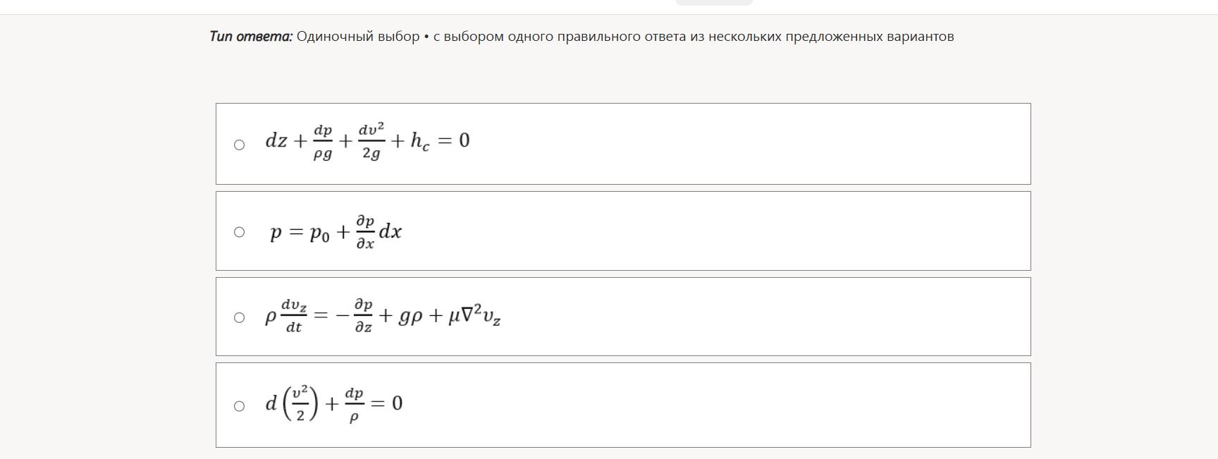Screen dimensions: 1218x459
Task: Click the -∂p/∂z term in third answer
Action: pyautogui.click(x=355, y=316)
